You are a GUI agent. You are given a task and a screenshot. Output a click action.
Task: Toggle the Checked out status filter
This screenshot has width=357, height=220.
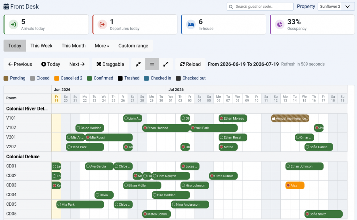(x=191, y=78)
